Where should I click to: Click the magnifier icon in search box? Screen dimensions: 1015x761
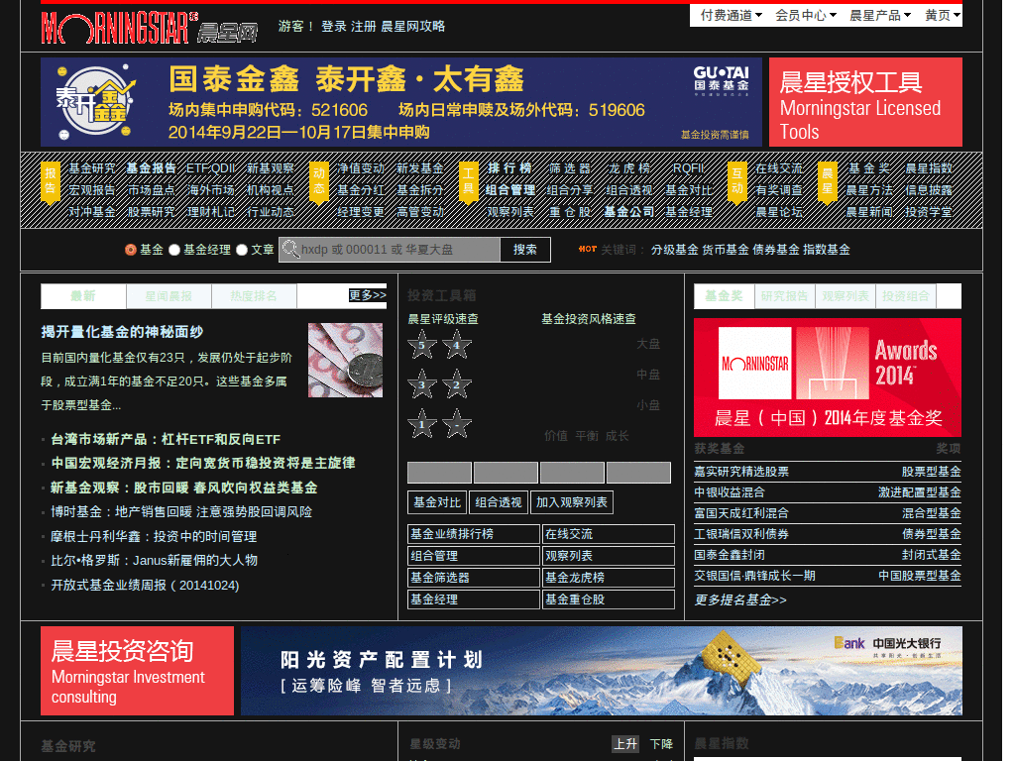pyautogui.click(x=290, y=249)
